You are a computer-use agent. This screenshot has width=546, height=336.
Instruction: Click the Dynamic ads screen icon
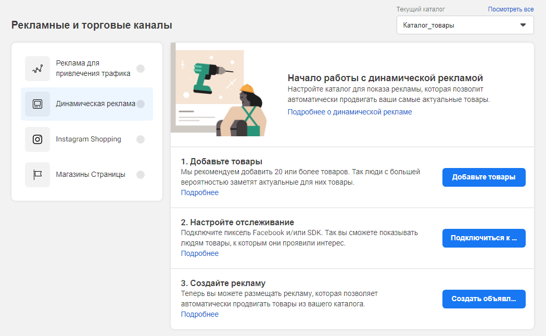(37, 104)
